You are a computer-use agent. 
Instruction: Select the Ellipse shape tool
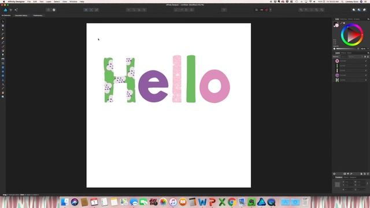tap(3, 72)
